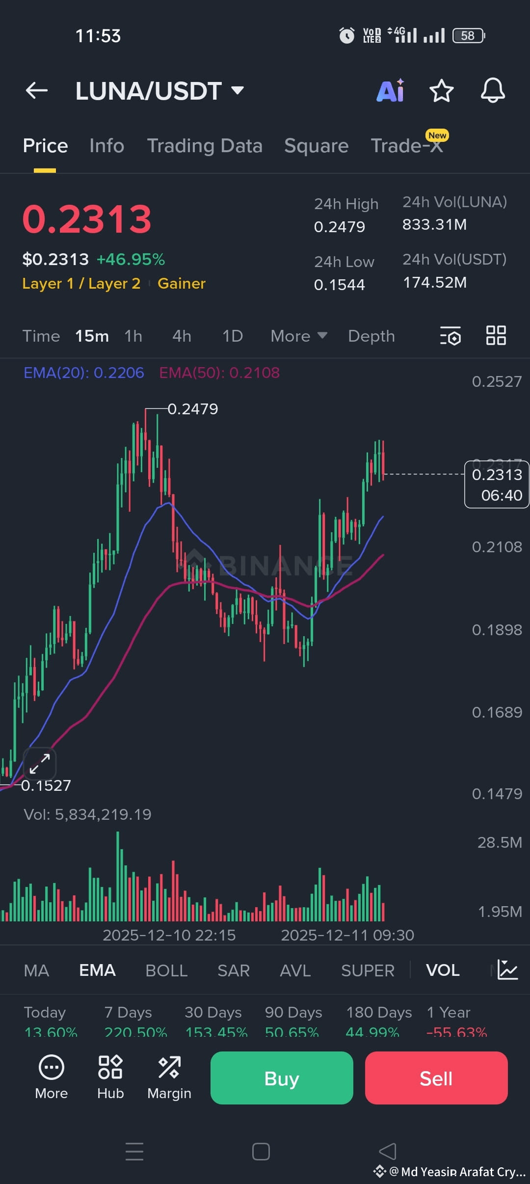Tap the 24h Vol(USDT) 174.52M value

click(x=435, y=282)
